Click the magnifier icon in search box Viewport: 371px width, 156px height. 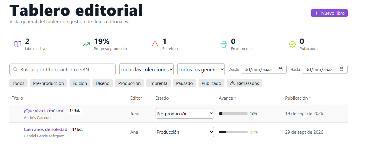point(15,70)
